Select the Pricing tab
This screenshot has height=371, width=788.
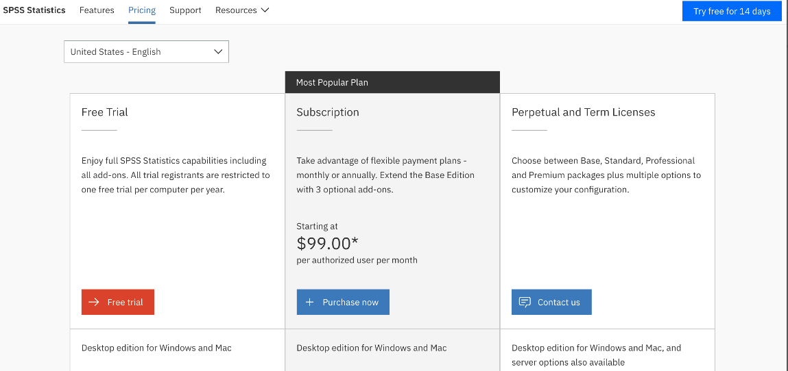[142, 10]
